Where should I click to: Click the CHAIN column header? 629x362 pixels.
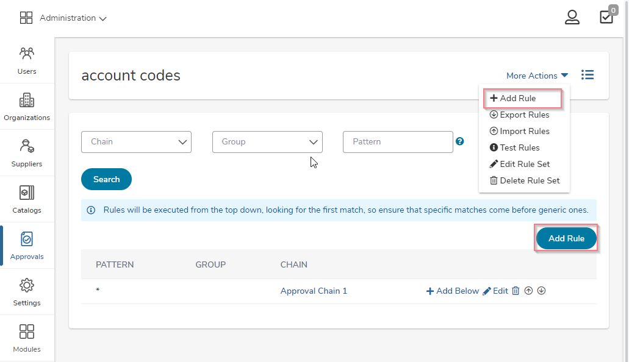point(293,264)
